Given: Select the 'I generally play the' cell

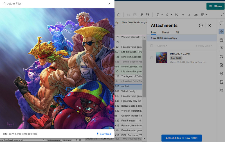Looking at the screenshot, I should click(x=131, y=101).
